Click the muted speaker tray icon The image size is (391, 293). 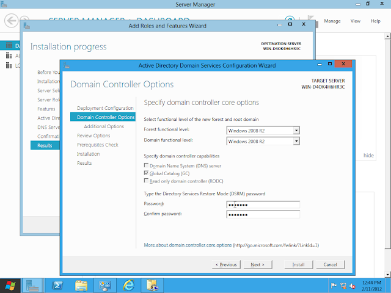point(353,286)
